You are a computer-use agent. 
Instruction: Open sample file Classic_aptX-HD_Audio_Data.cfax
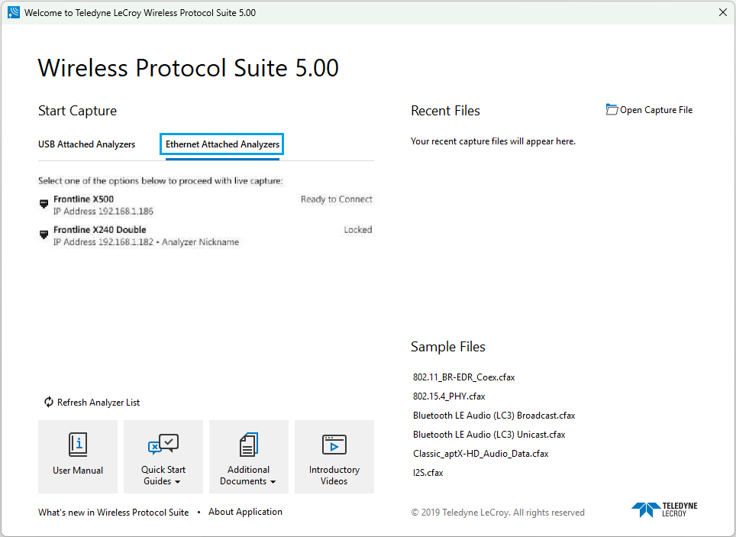click(481, 454)
